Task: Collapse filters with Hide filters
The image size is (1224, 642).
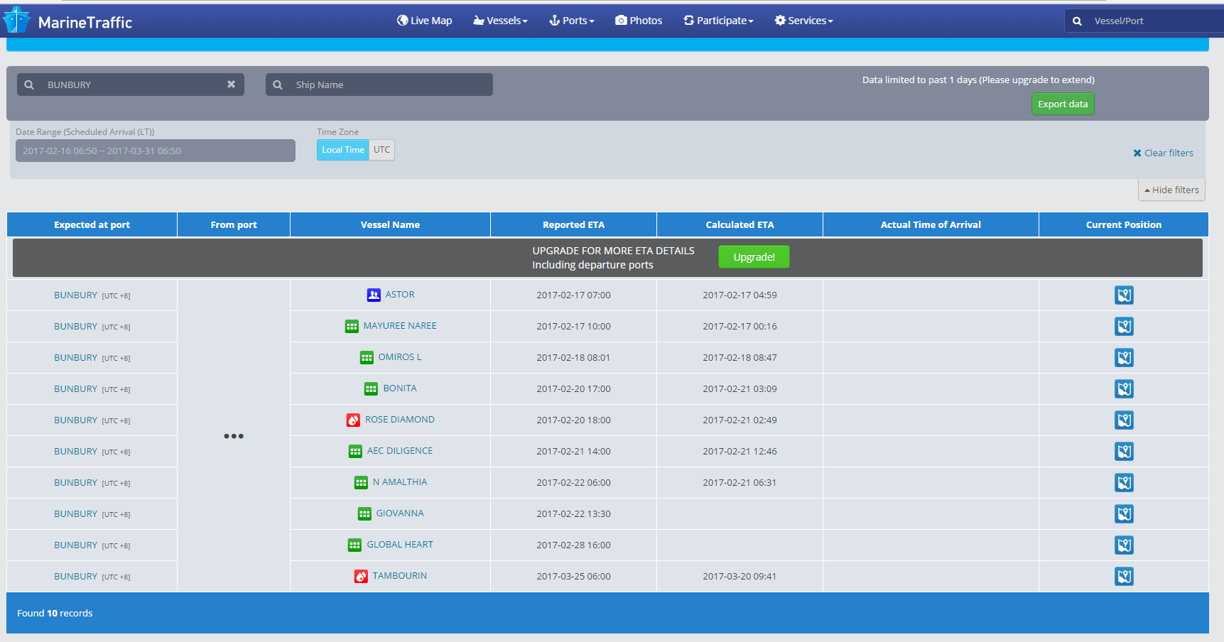Action: pyautogui.click(x=1171, y=190)
